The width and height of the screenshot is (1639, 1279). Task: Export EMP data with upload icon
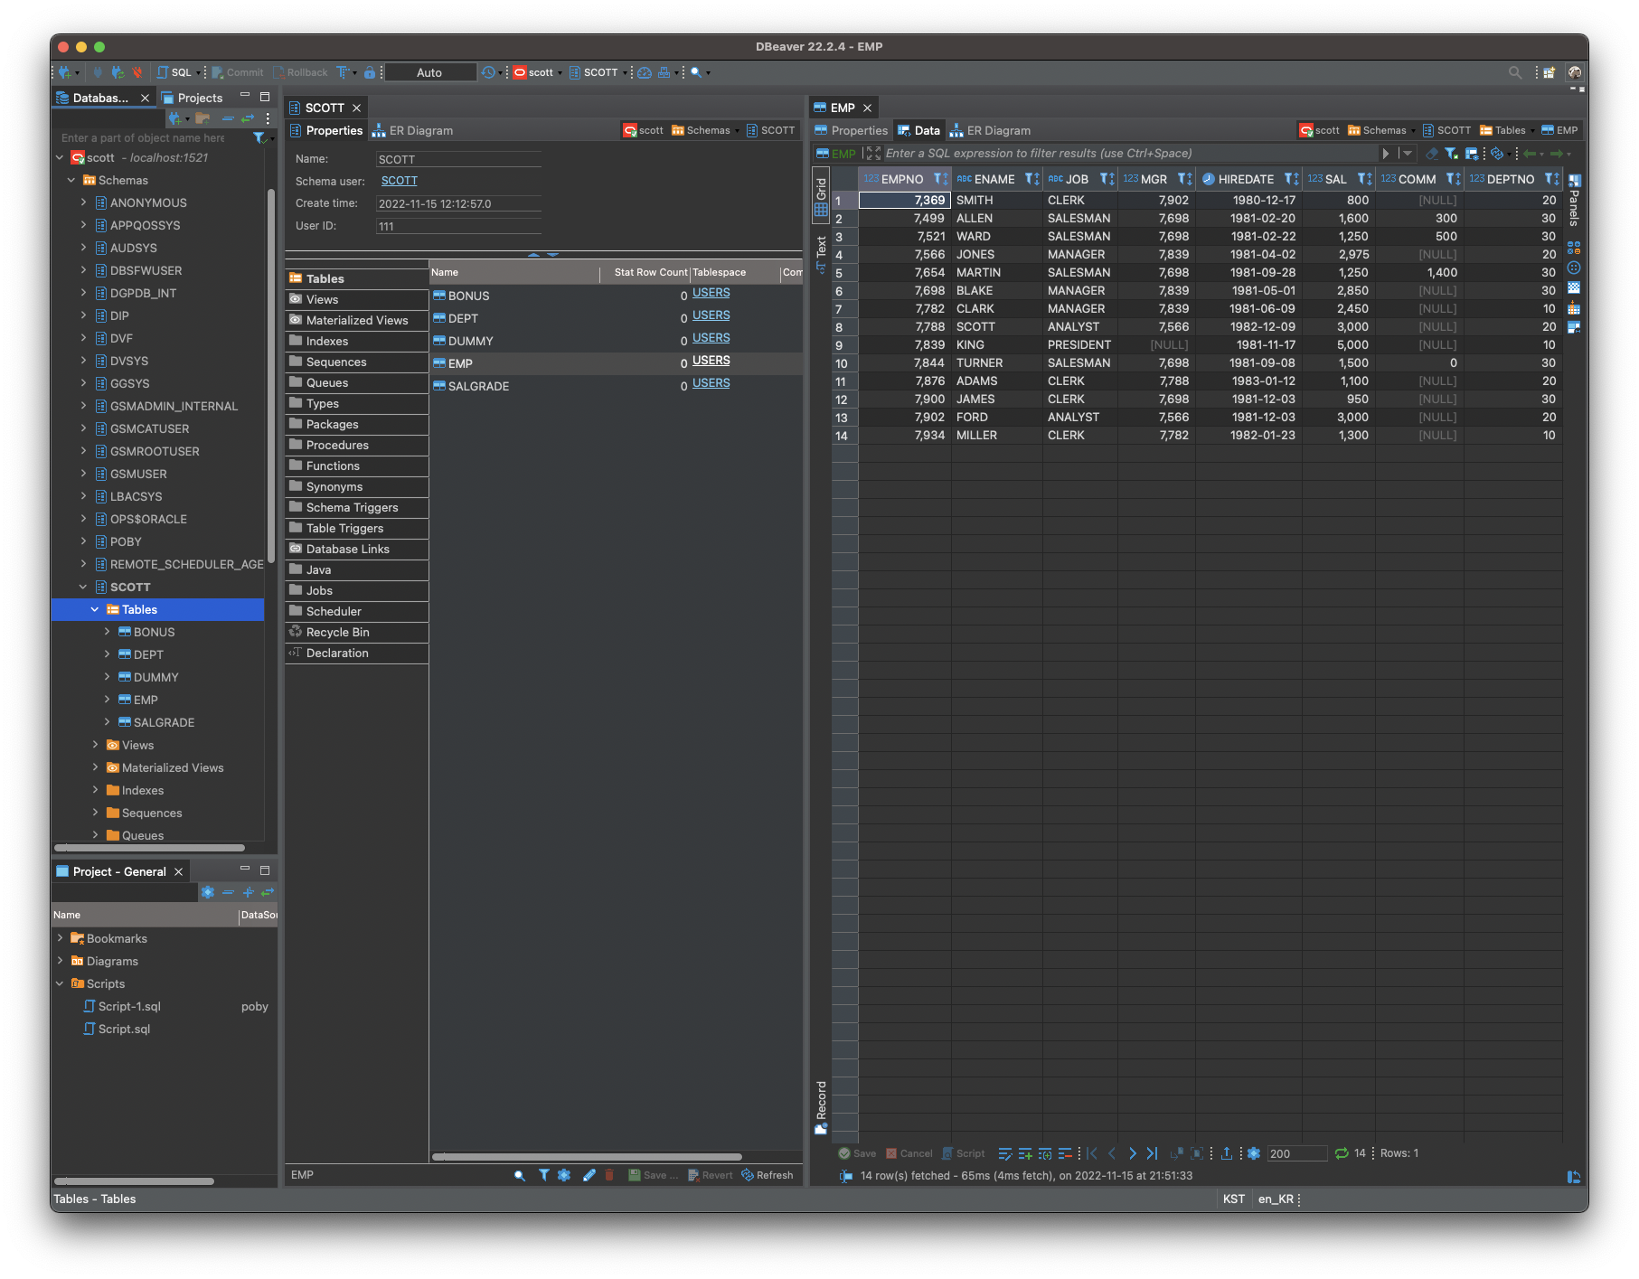coord(1227,1153)
